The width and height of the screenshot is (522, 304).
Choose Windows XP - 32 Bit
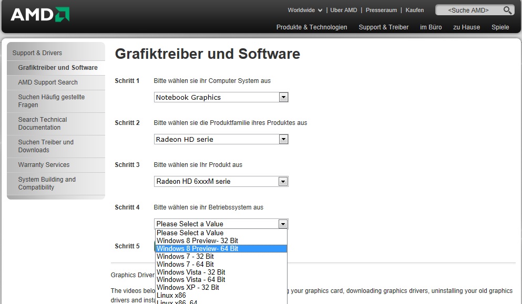click(x=221, y=288)
